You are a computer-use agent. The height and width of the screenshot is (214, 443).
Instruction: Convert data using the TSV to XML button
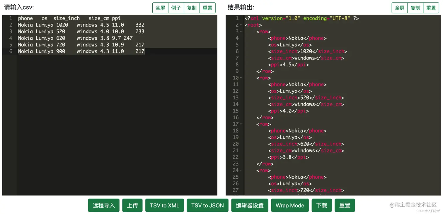tap(164, 205)
